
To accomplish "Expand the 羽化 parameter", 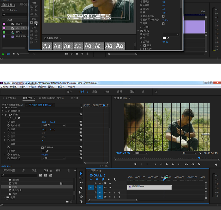I will (5, 144).
